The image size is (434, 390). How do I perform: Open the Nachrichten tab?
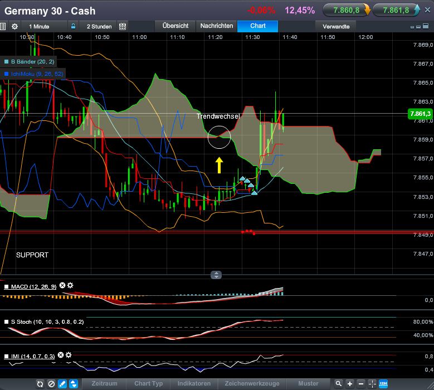click(217, 26)
